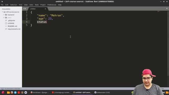The height and width of the screenshot is (95, 169).
Task: Open the LICENSE file
Action: pos(11,23)
